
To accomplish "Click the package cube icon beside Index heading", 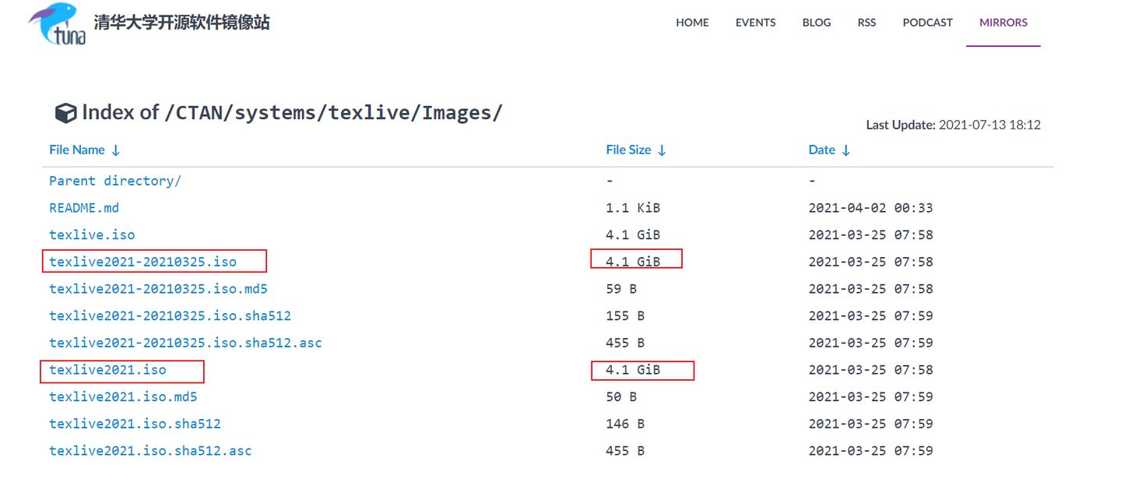I will tap(65, 112).
